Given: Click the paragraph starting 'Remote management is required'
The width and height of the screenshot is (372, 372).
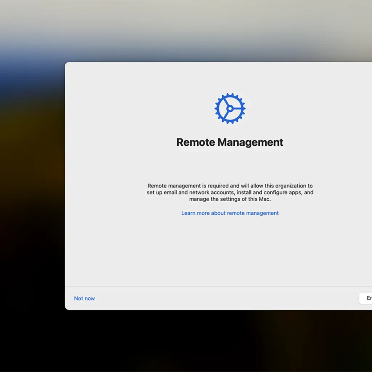Looking at the screenshot, I should click(x=230, y=192).
